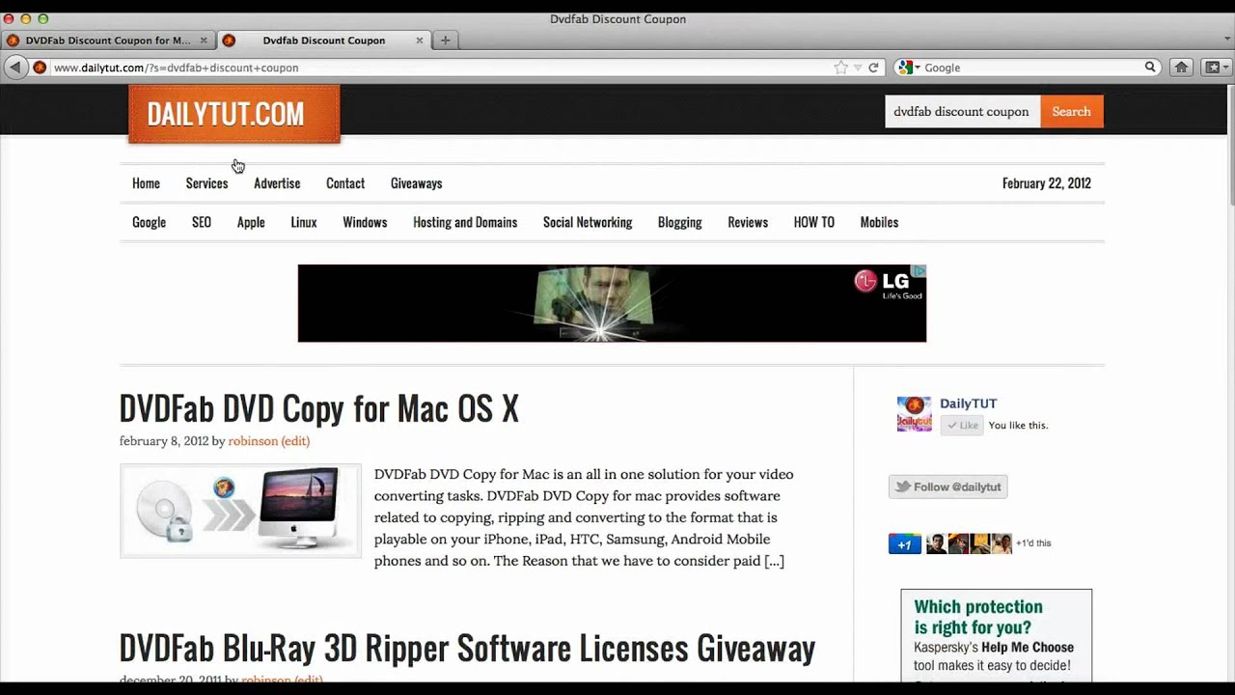
Task: Open DVDFab DVD Copy for Mac OS X article
Action: point(319,408)
